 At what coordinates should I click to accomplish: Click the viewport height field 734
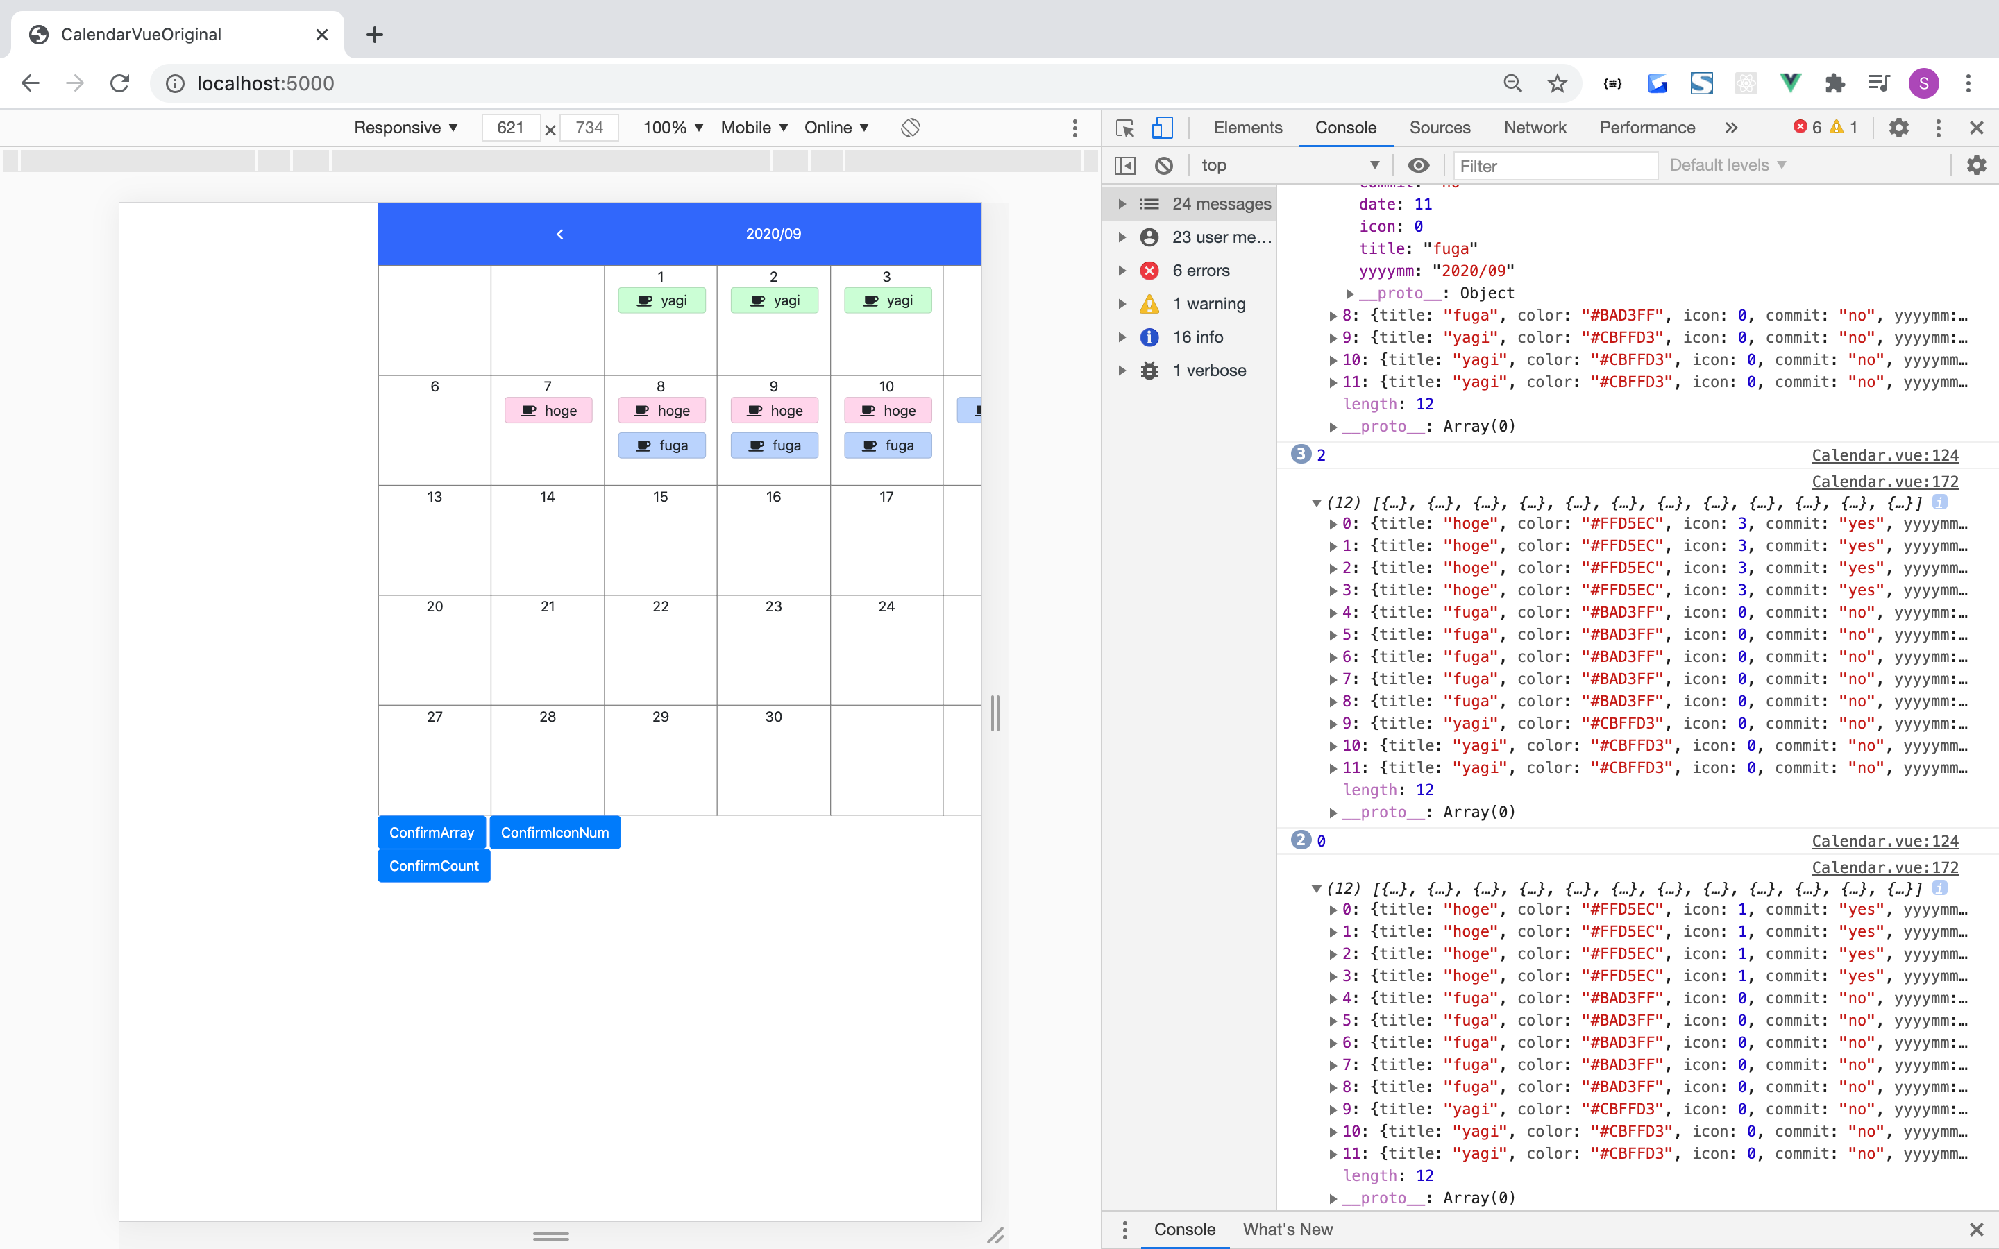589,127
